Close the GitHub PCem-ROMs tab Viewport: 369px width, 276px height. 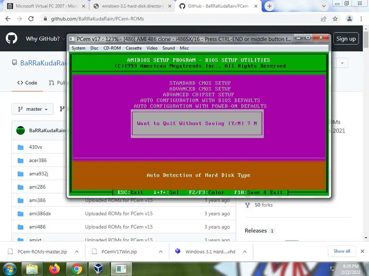(256, 6)
